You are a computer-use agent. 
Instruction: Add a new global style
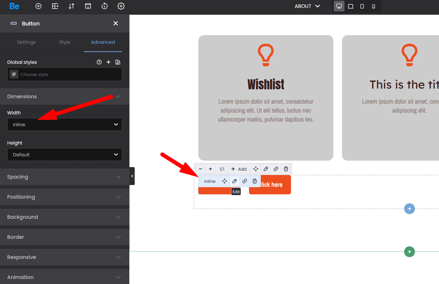[108, 62]
